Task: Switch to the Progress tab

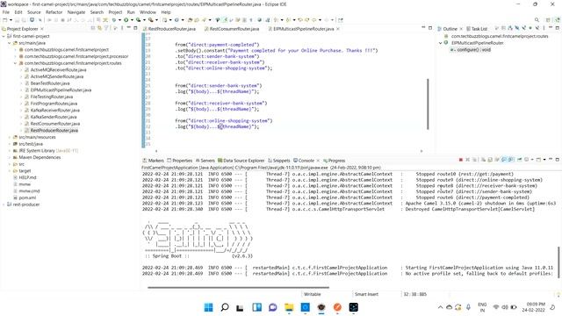Action: click(x=334, y=161)
